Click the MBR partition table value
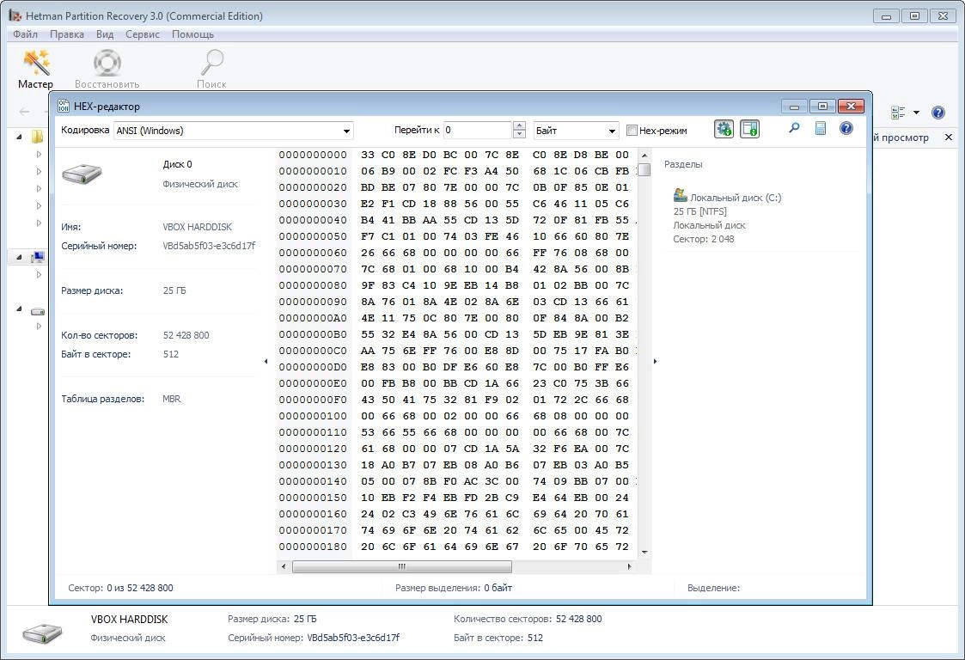The height and width of the screenshot is (660, 965). pos(172,399)
